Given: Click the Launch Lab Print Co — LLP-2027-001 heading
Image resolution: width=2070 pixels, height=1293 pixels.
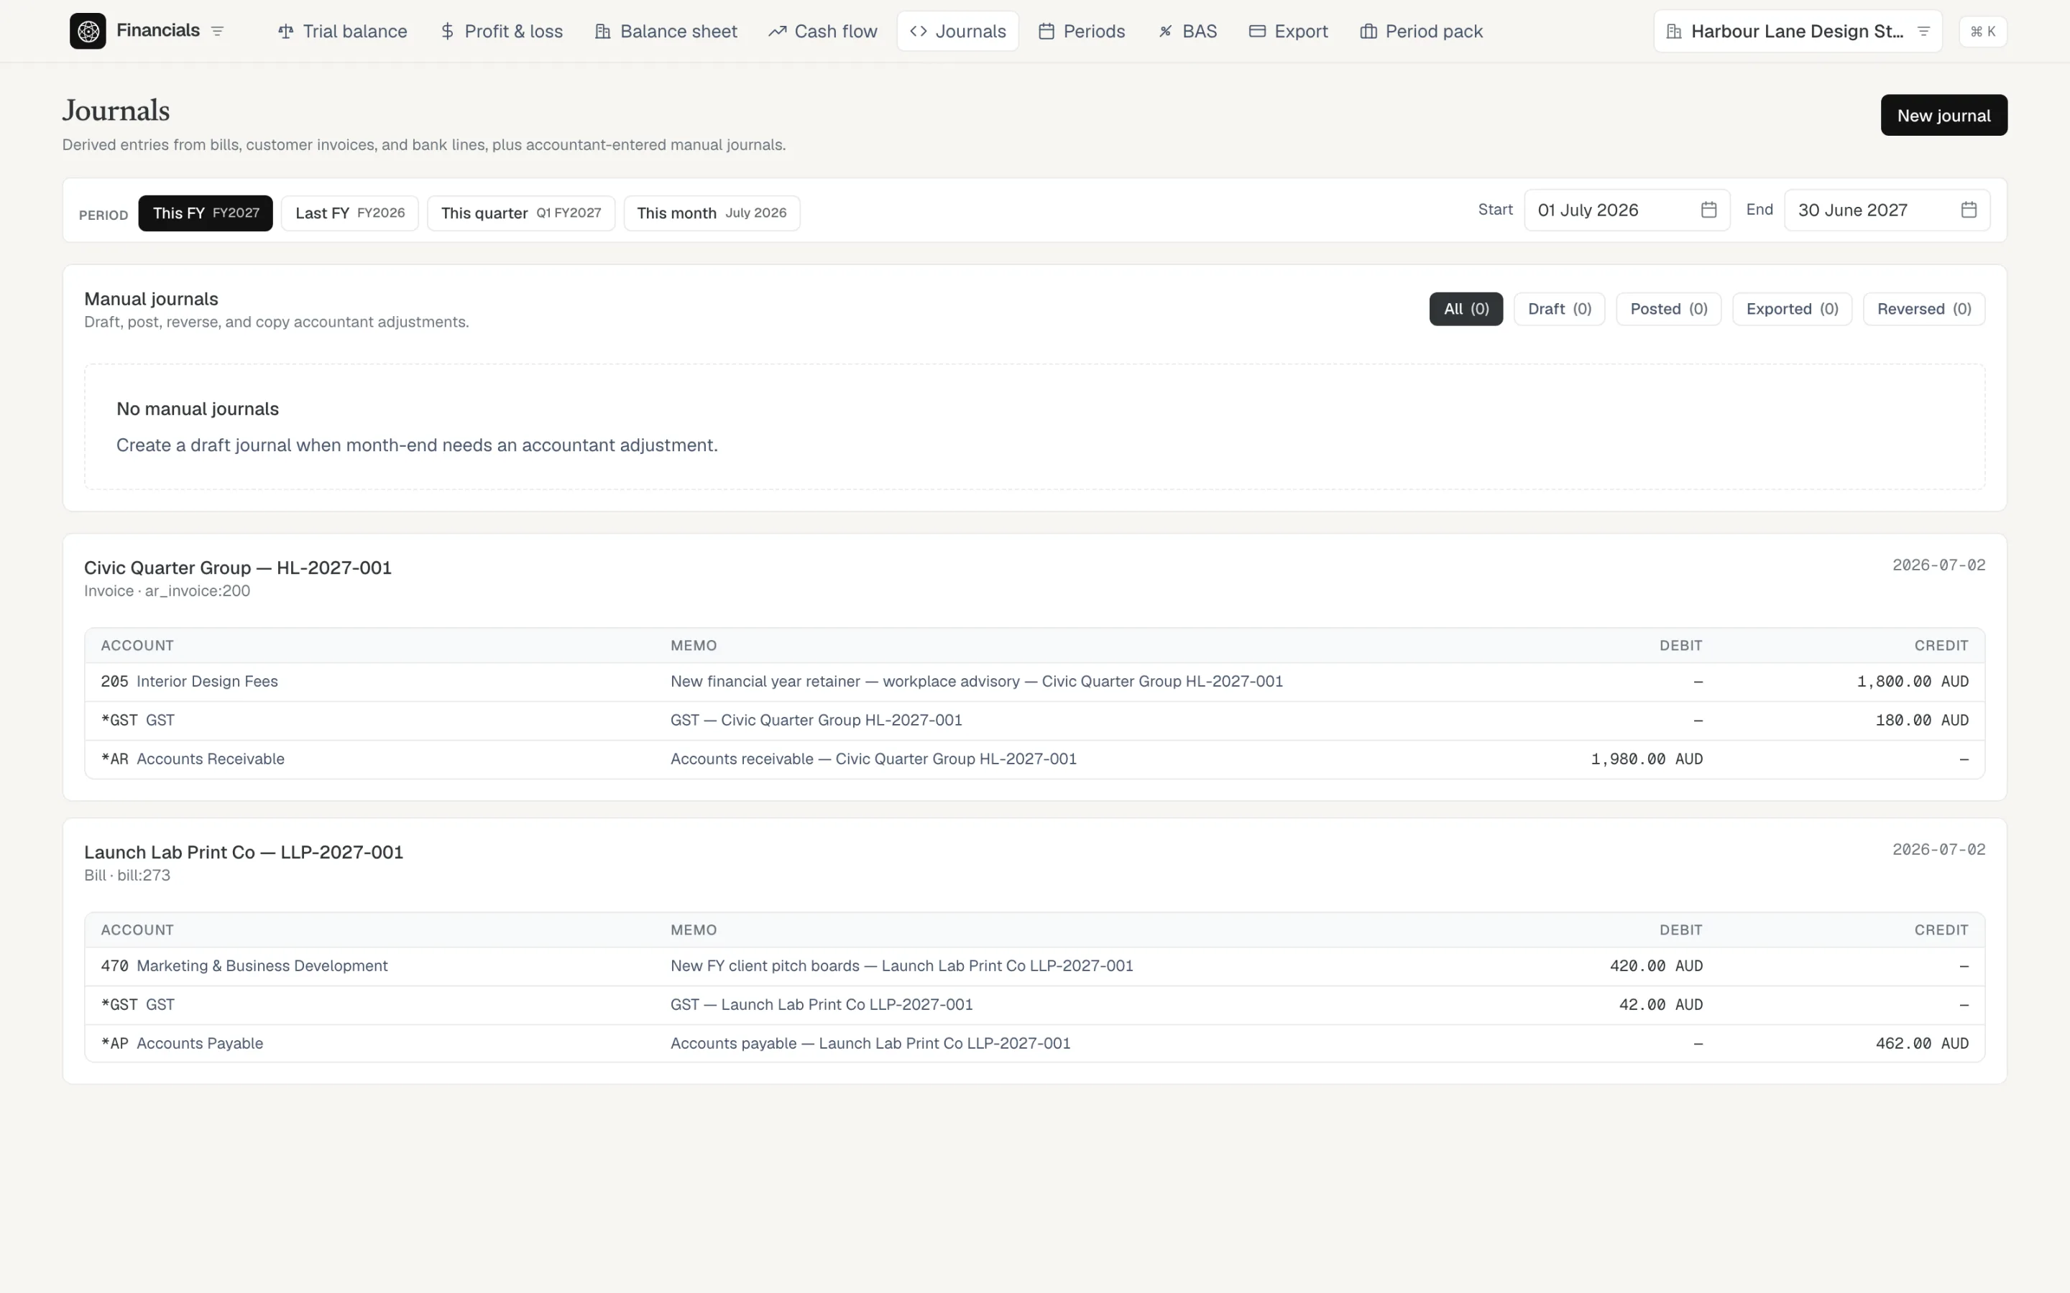Looking at the screenshot, I should (x=244, y=853).
